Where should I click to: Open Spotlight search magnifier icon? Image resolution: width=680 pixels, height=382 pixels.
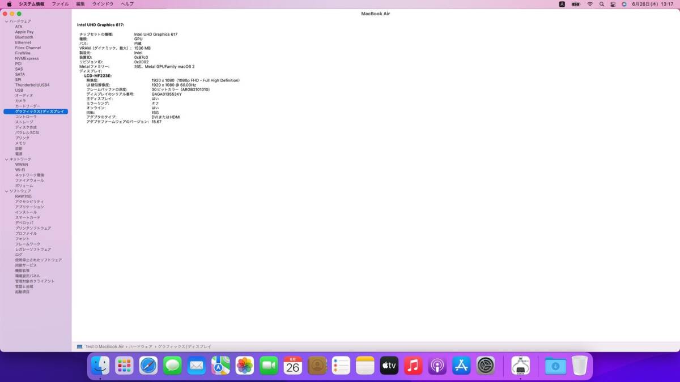click(x=601, y=4)
